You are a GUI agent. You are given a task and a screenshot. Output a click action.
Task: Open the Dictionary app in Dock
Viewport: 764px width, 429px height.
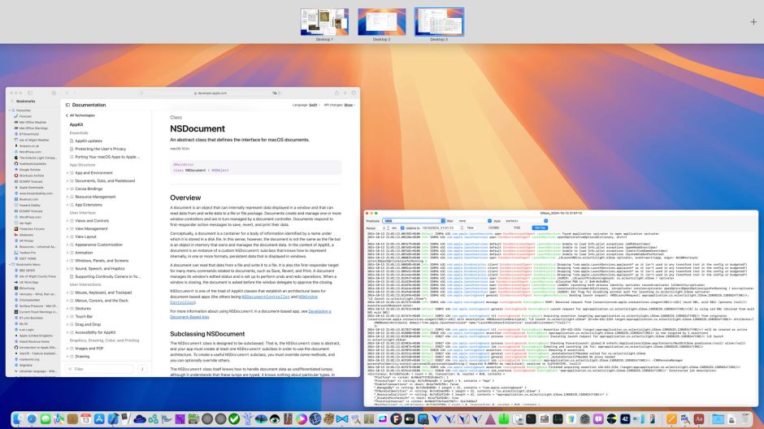699,418
